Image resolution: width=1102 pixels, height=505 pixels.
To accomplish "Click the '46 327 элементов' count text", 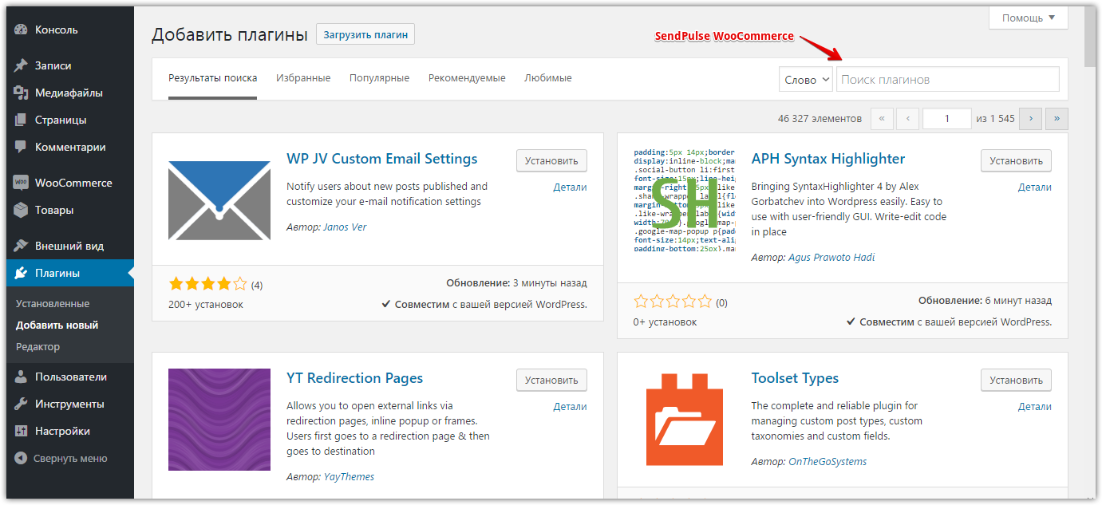I will point(820,119).
